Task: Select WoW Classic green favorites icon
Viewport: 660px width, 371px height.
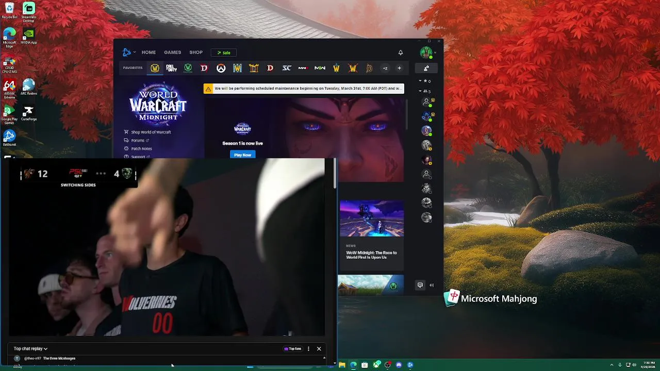Action: [x=188, y=68]
